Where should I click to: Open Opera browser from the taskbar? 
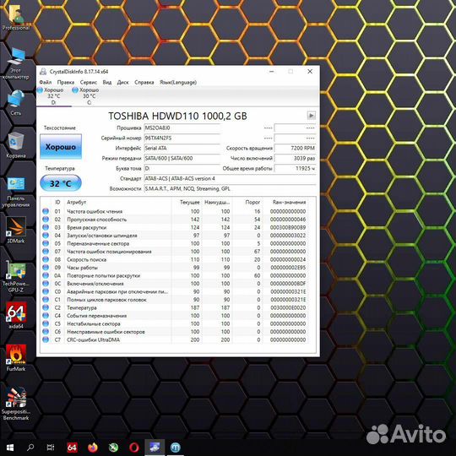(x=133, y=448)
